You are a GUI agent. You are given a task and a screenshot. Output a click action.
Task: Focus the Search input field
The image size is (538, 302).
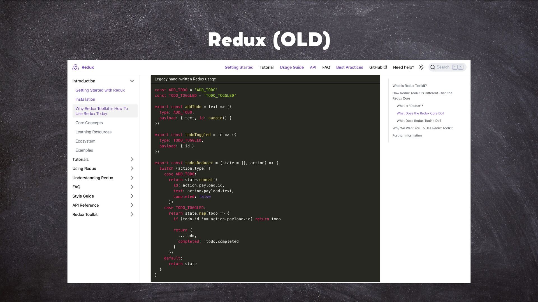(447, 67)
